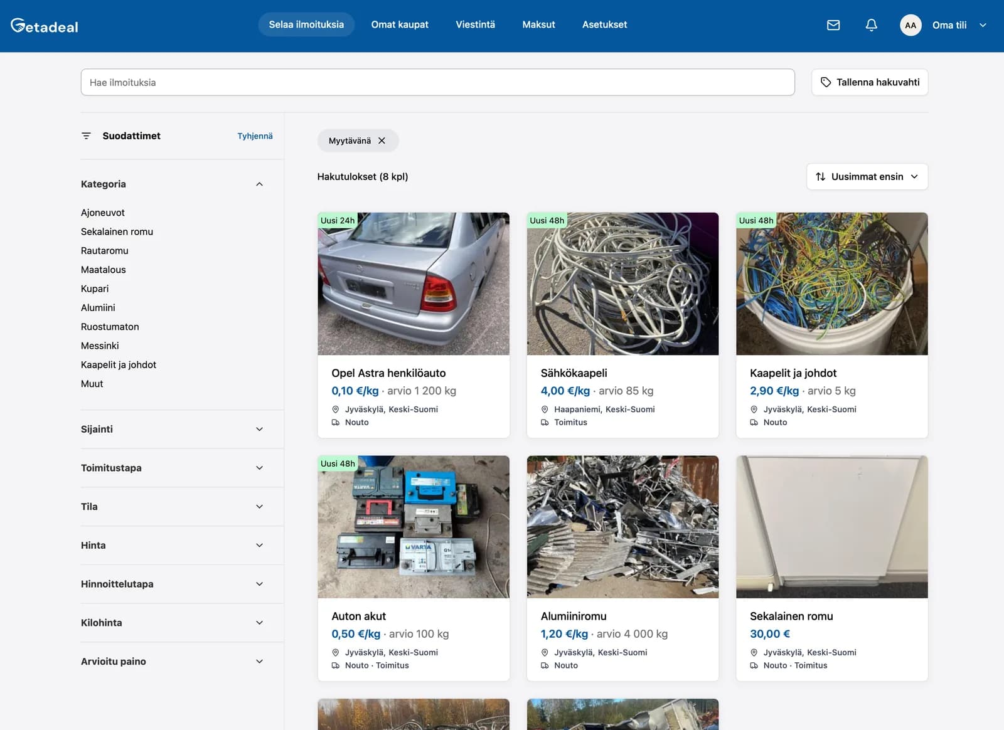1004x730 pixels.
Task: Click Tyhjennä to clear filters
Action: pos(255,136)
